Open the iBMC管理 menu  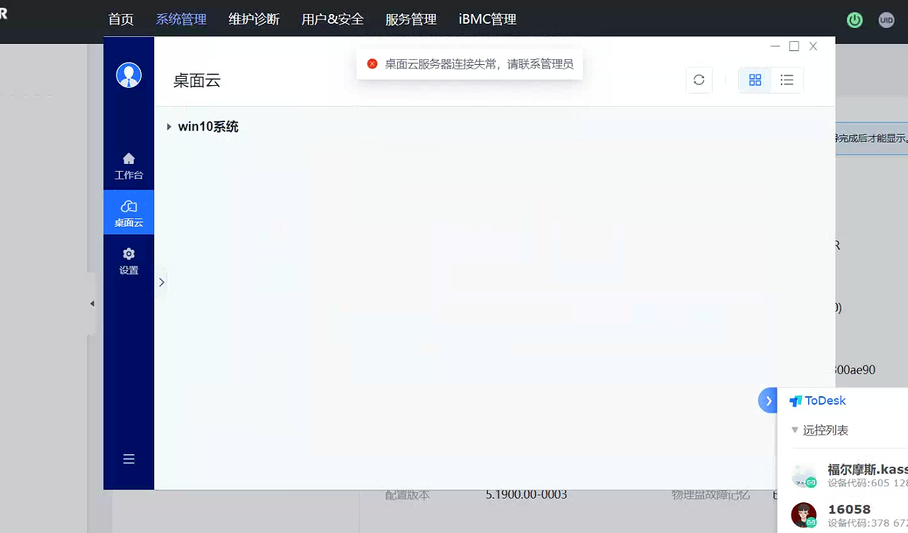tap(487, 20)
